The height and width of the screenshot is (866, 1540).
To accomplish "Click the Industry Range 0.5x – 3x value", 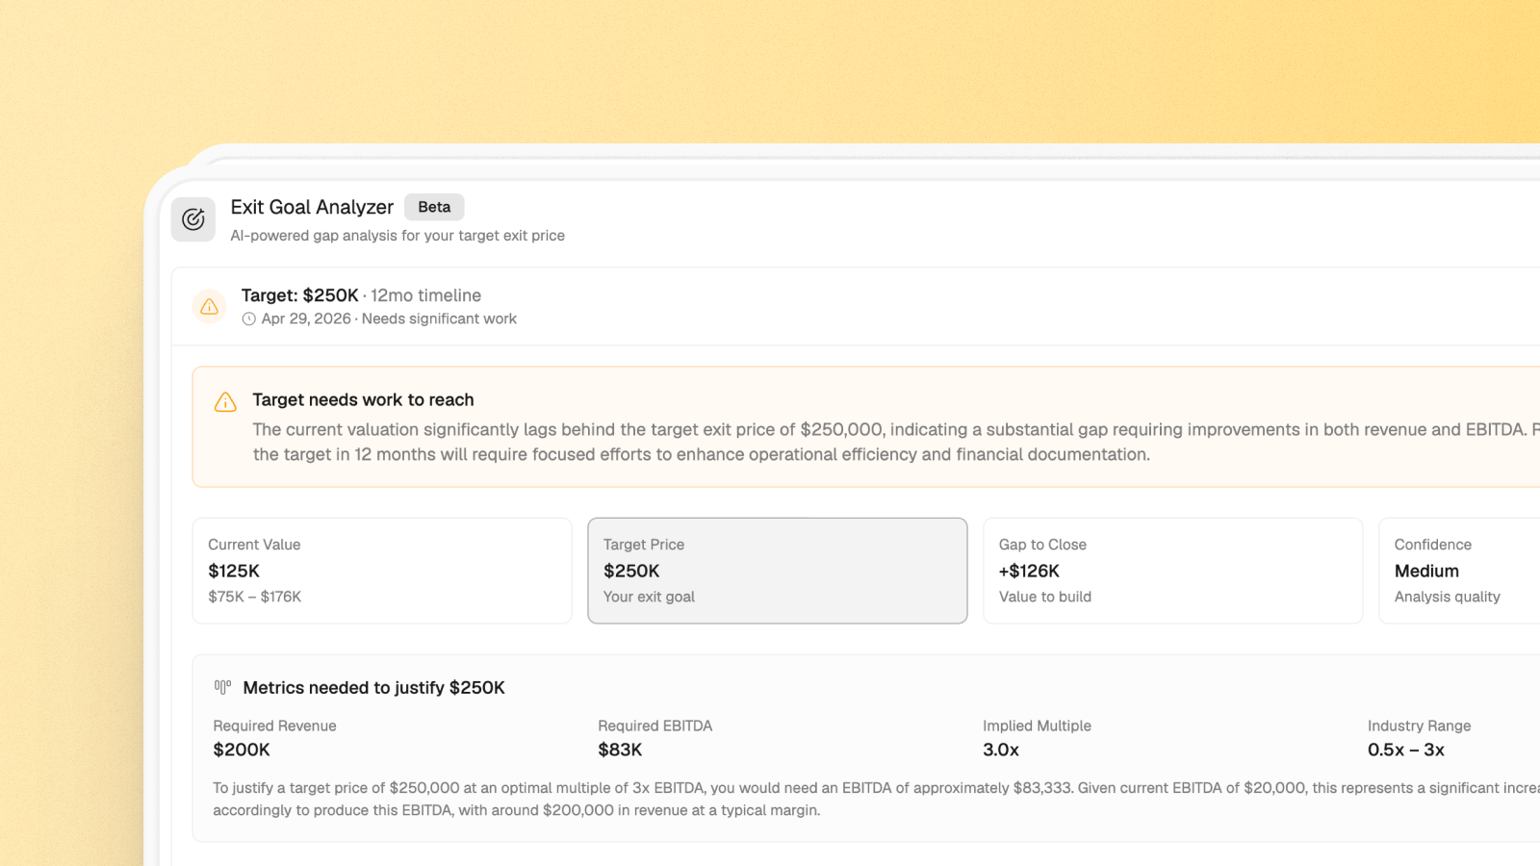I will 1406,750.
